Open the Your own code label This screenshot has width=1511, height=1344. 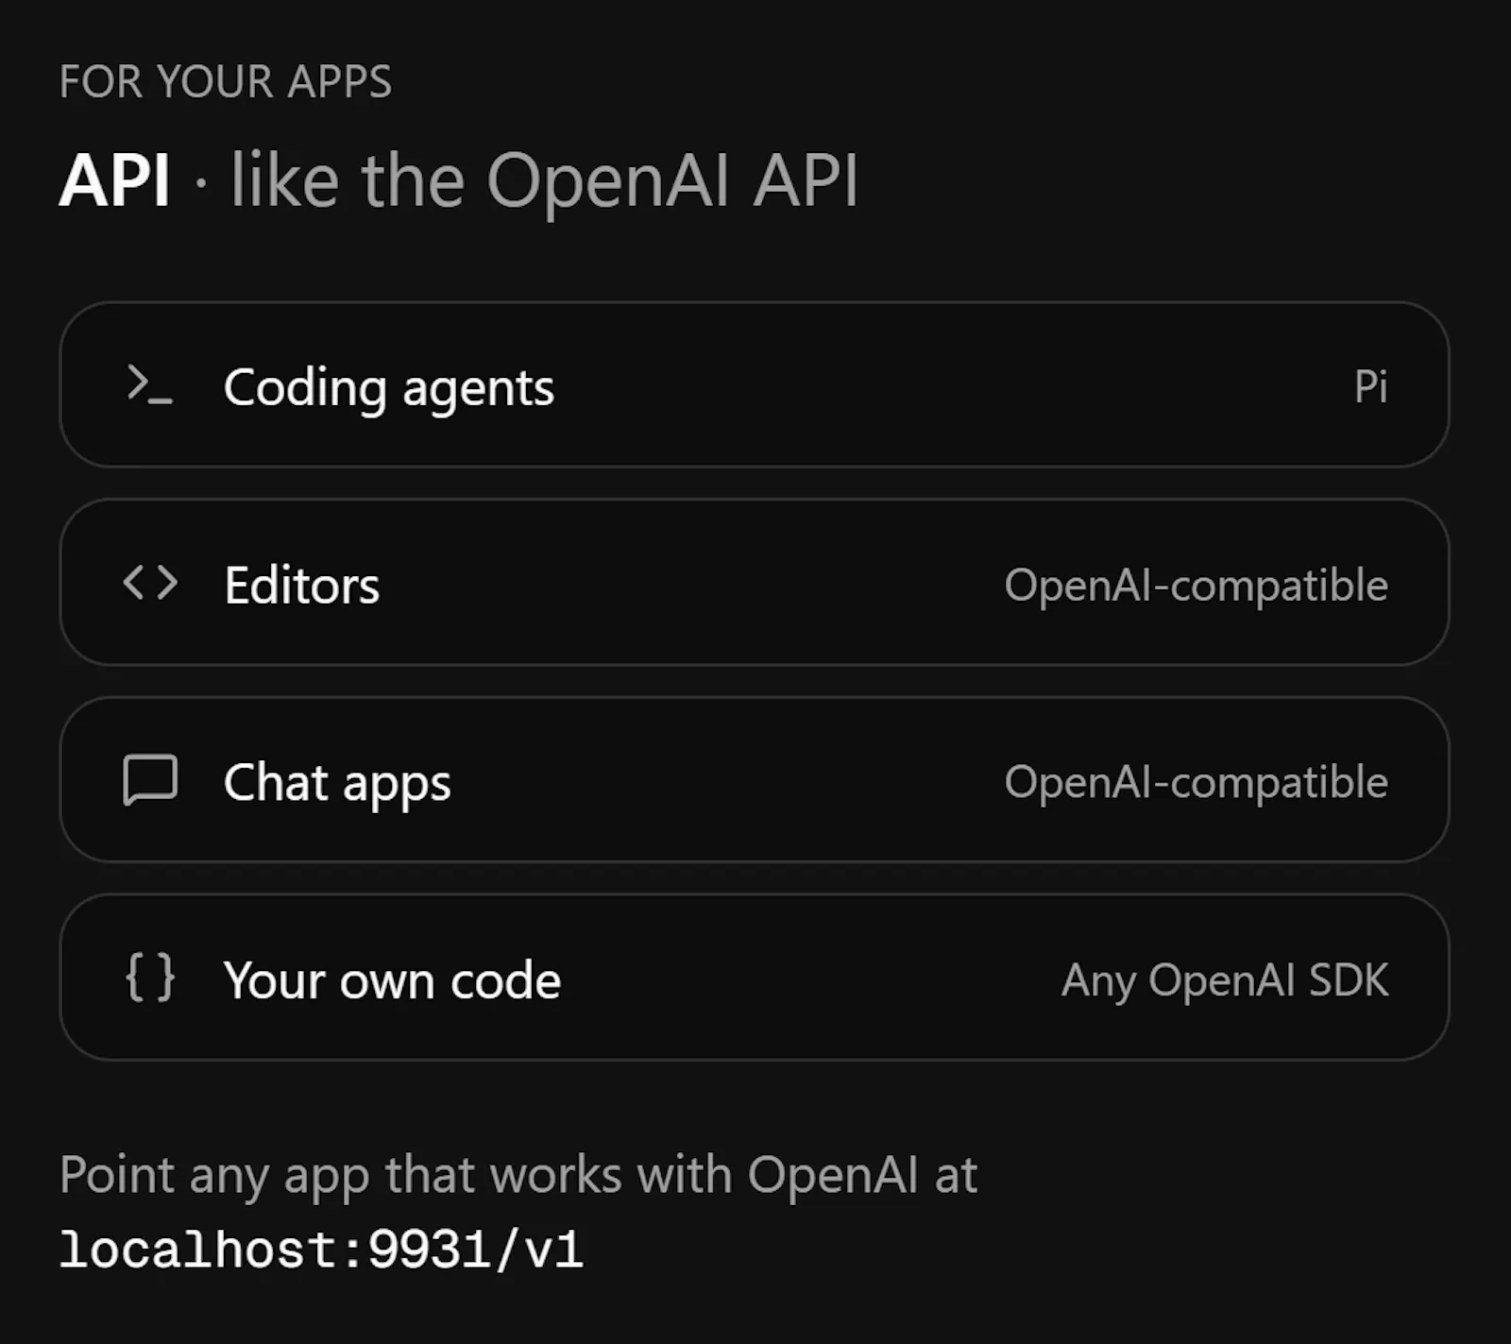tap(392, 980)
